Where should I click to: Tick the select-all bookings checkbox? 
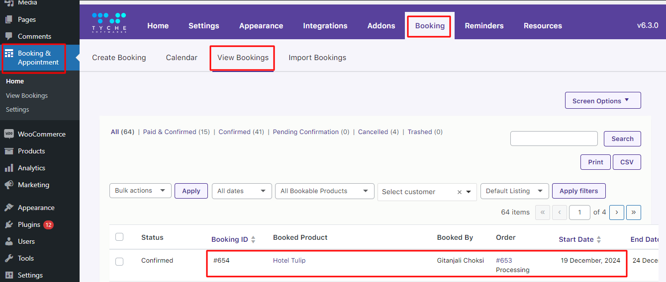119,237
